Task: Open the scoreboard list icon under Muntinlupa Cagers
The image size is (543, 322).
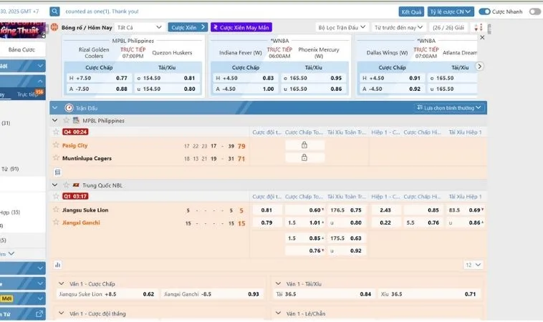Action: pyautogui.click(x=58, y=172)
